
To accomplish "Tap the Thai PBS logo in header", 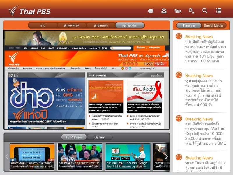I will (30, 11).
